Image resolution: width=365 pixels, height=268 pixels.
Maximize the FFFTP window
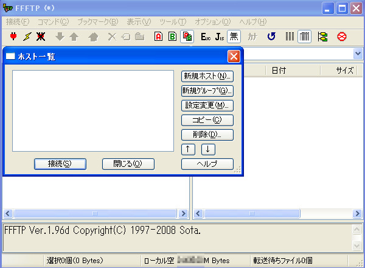click(342, 9)
